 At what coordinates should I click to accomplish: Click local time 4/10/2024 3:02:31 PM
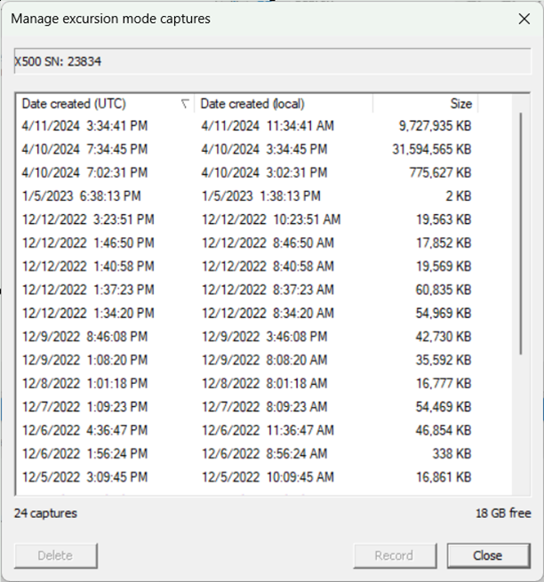point(264,172)
